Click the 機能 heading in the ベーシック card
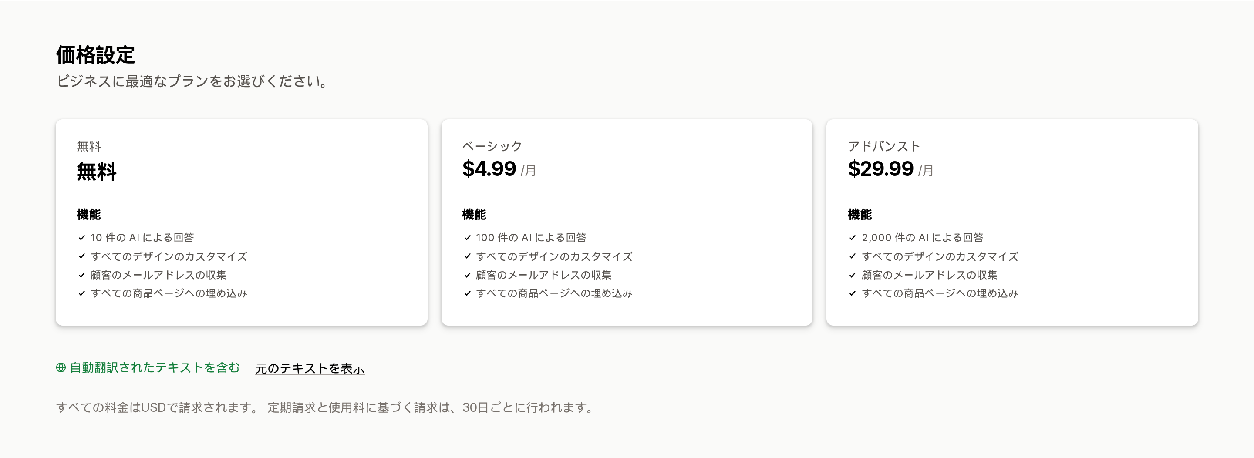 (x=474, y=214)
